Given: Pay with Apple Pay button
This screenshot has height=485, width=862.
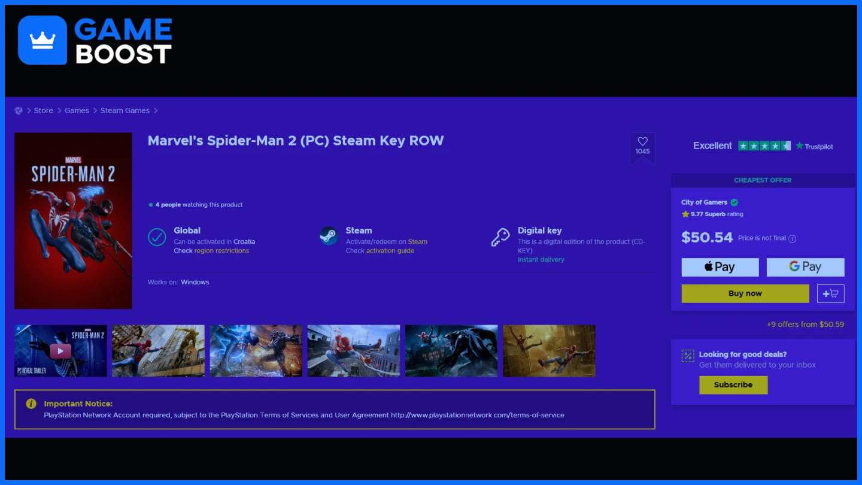Looking at the screenshot, I should (720, 267).
